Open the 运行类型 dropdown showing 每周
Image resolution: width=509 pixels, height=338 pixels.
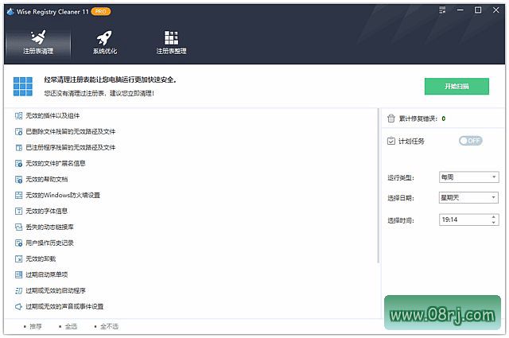[468, 177]
